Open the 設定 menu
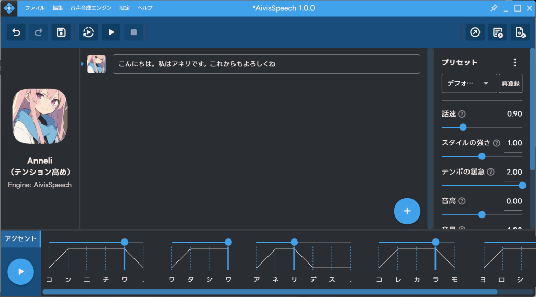Image resolution: width=536 pixels, height=297 pixels. (125, 8)
